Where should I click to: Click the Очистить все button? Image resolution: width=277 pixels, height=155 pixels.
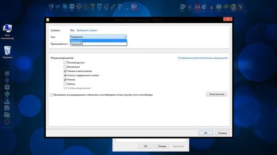[217, 94]
